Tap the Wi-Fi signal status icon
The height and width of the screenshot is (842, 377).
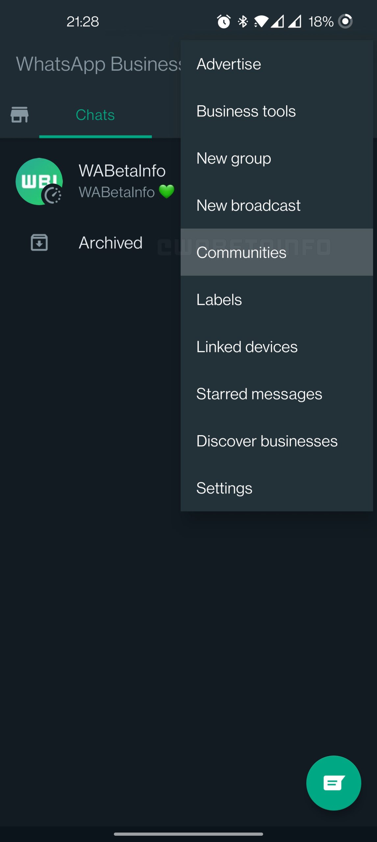tap(261, 22)
